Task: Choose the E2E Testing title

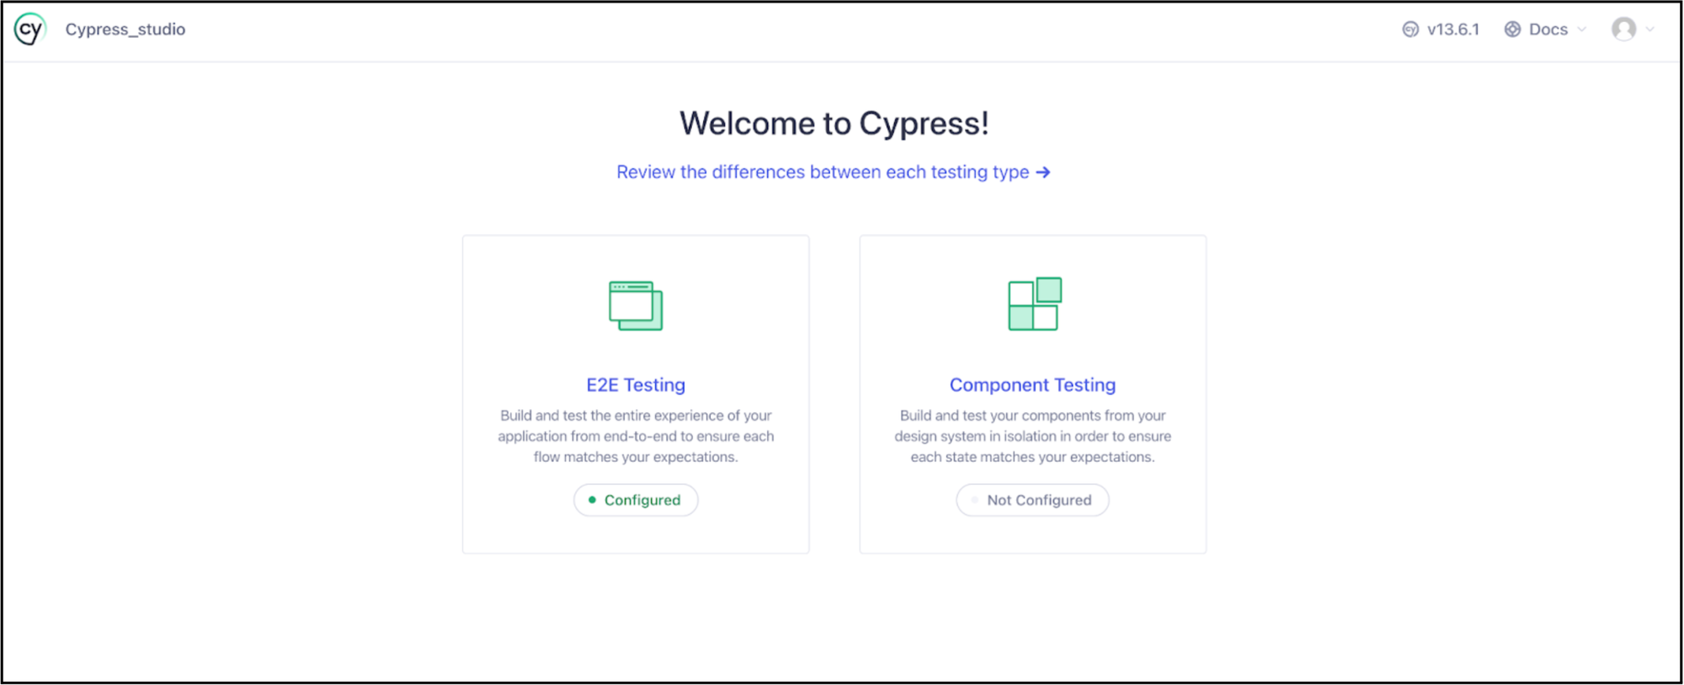Action: coord(636,385)
